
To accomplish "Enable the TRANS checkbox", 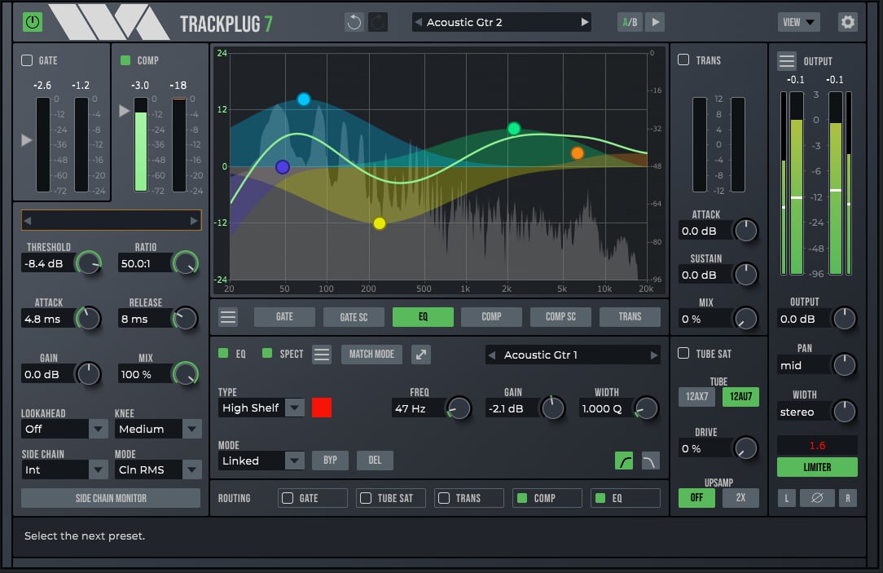I will [683, 60].
